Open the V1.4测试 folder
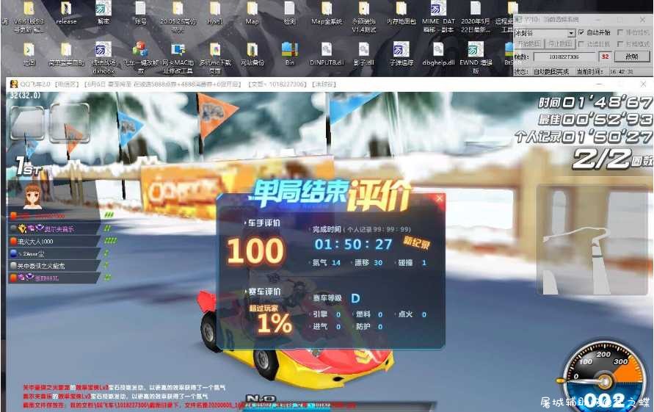654x412 pixels. [364, 17]
